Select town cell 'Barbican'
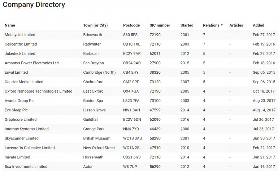 (x=91, y=54)
